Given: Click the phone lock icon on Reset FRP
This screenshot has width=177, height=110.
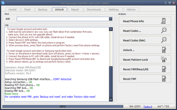Looking at the screenshot, I should tap(164, 79).
